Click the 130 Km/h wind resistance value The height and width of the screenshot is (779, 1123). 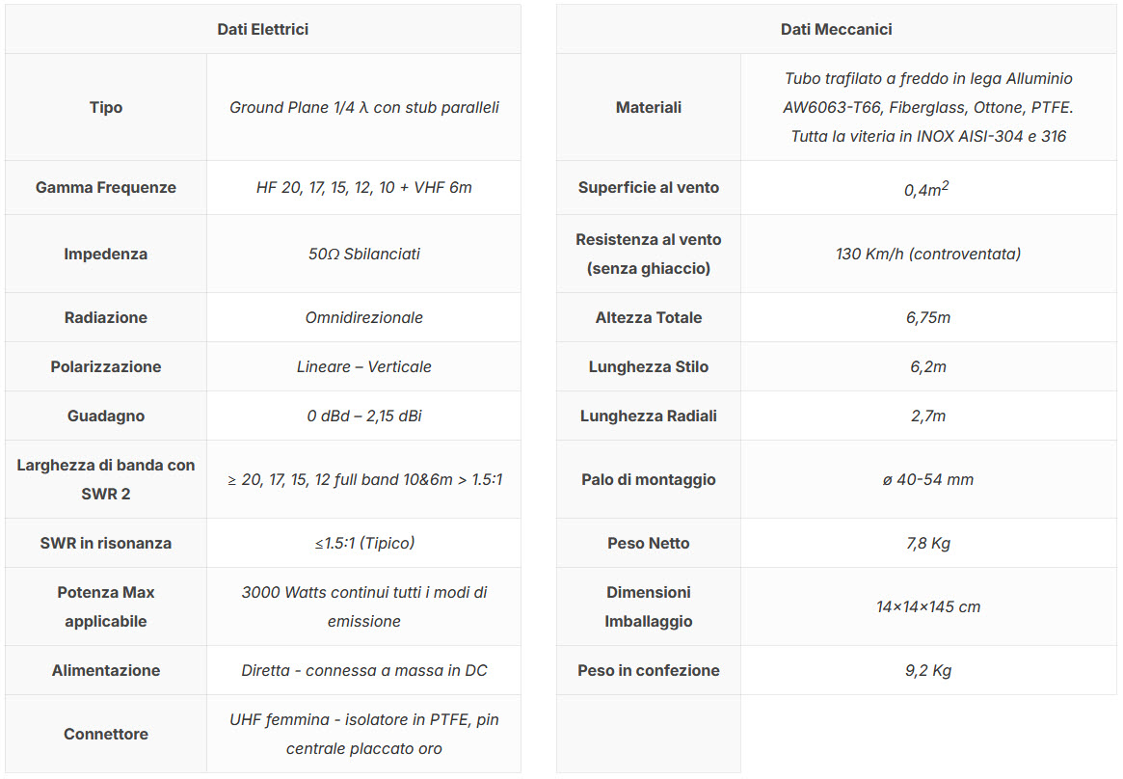point(927,254)
